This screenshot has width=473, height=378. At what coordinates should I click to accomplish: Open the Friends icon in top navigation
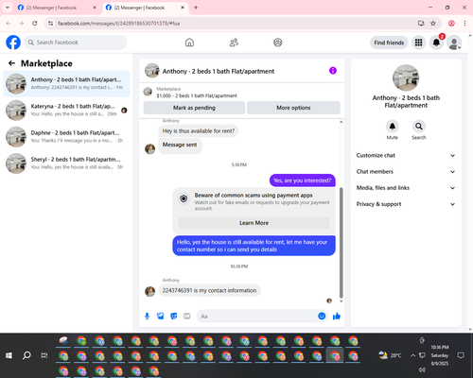coord(234,43)
